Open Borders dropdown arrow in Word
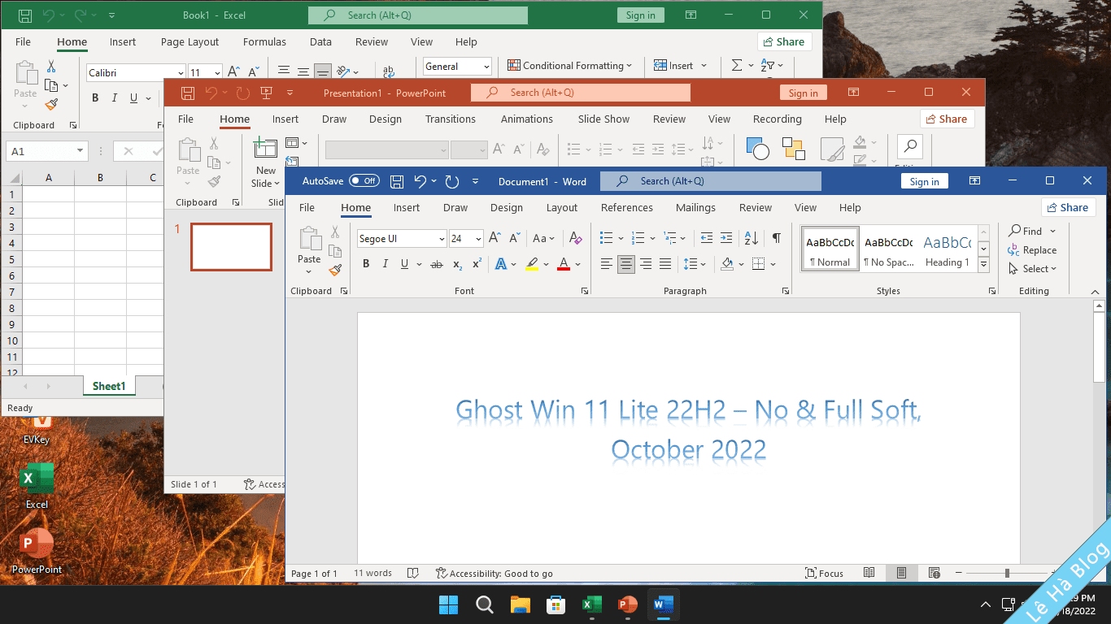The height and width of the screenshot is (624, 1111). tap(773, 263)
